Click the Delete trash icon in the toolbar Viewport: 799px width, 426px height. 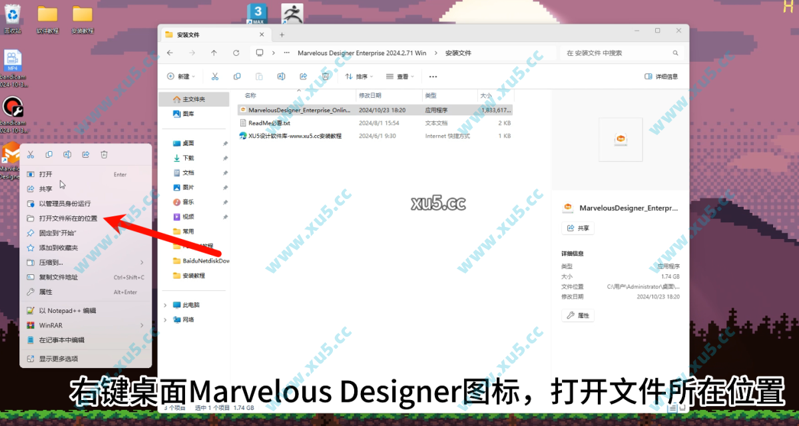coord(325,76)
